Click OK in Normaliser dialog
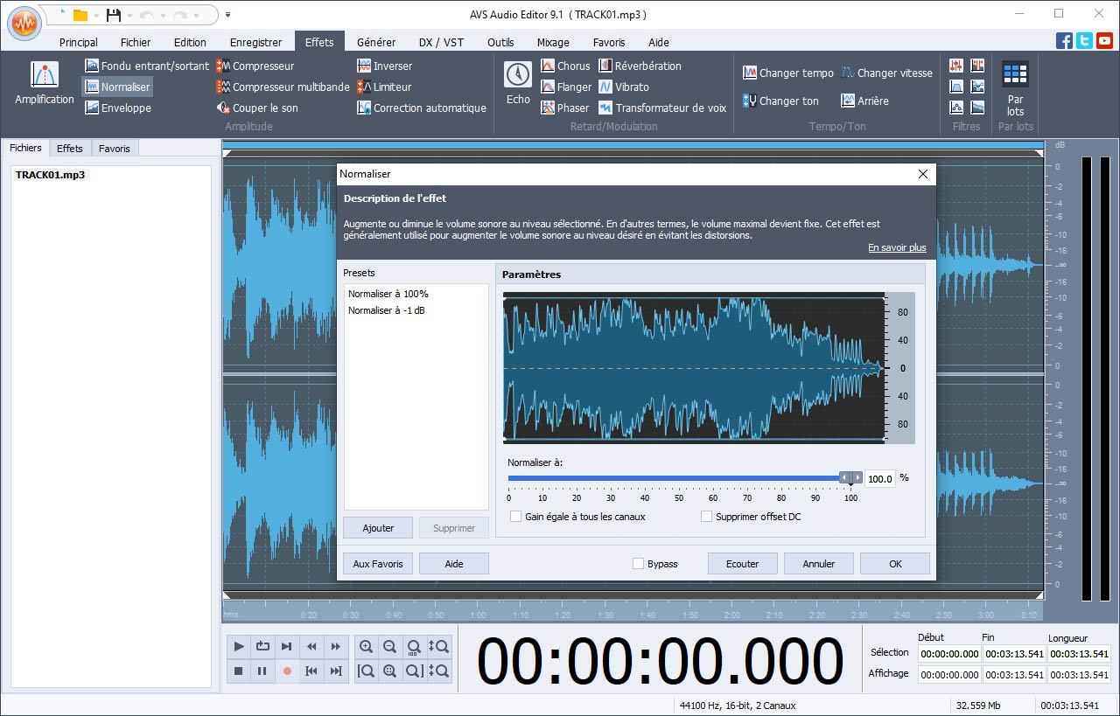The height and width of the screenshot is (716, 1120). tap(895, 564)
